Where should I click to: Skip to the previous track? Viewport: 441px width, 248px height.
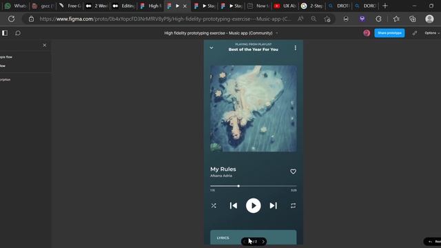(x=233, y=205)
